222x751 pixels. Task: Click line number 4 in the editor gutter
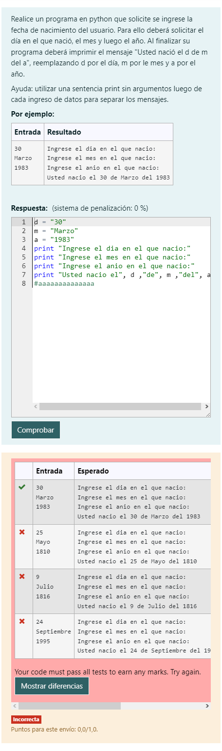point(23,248)
